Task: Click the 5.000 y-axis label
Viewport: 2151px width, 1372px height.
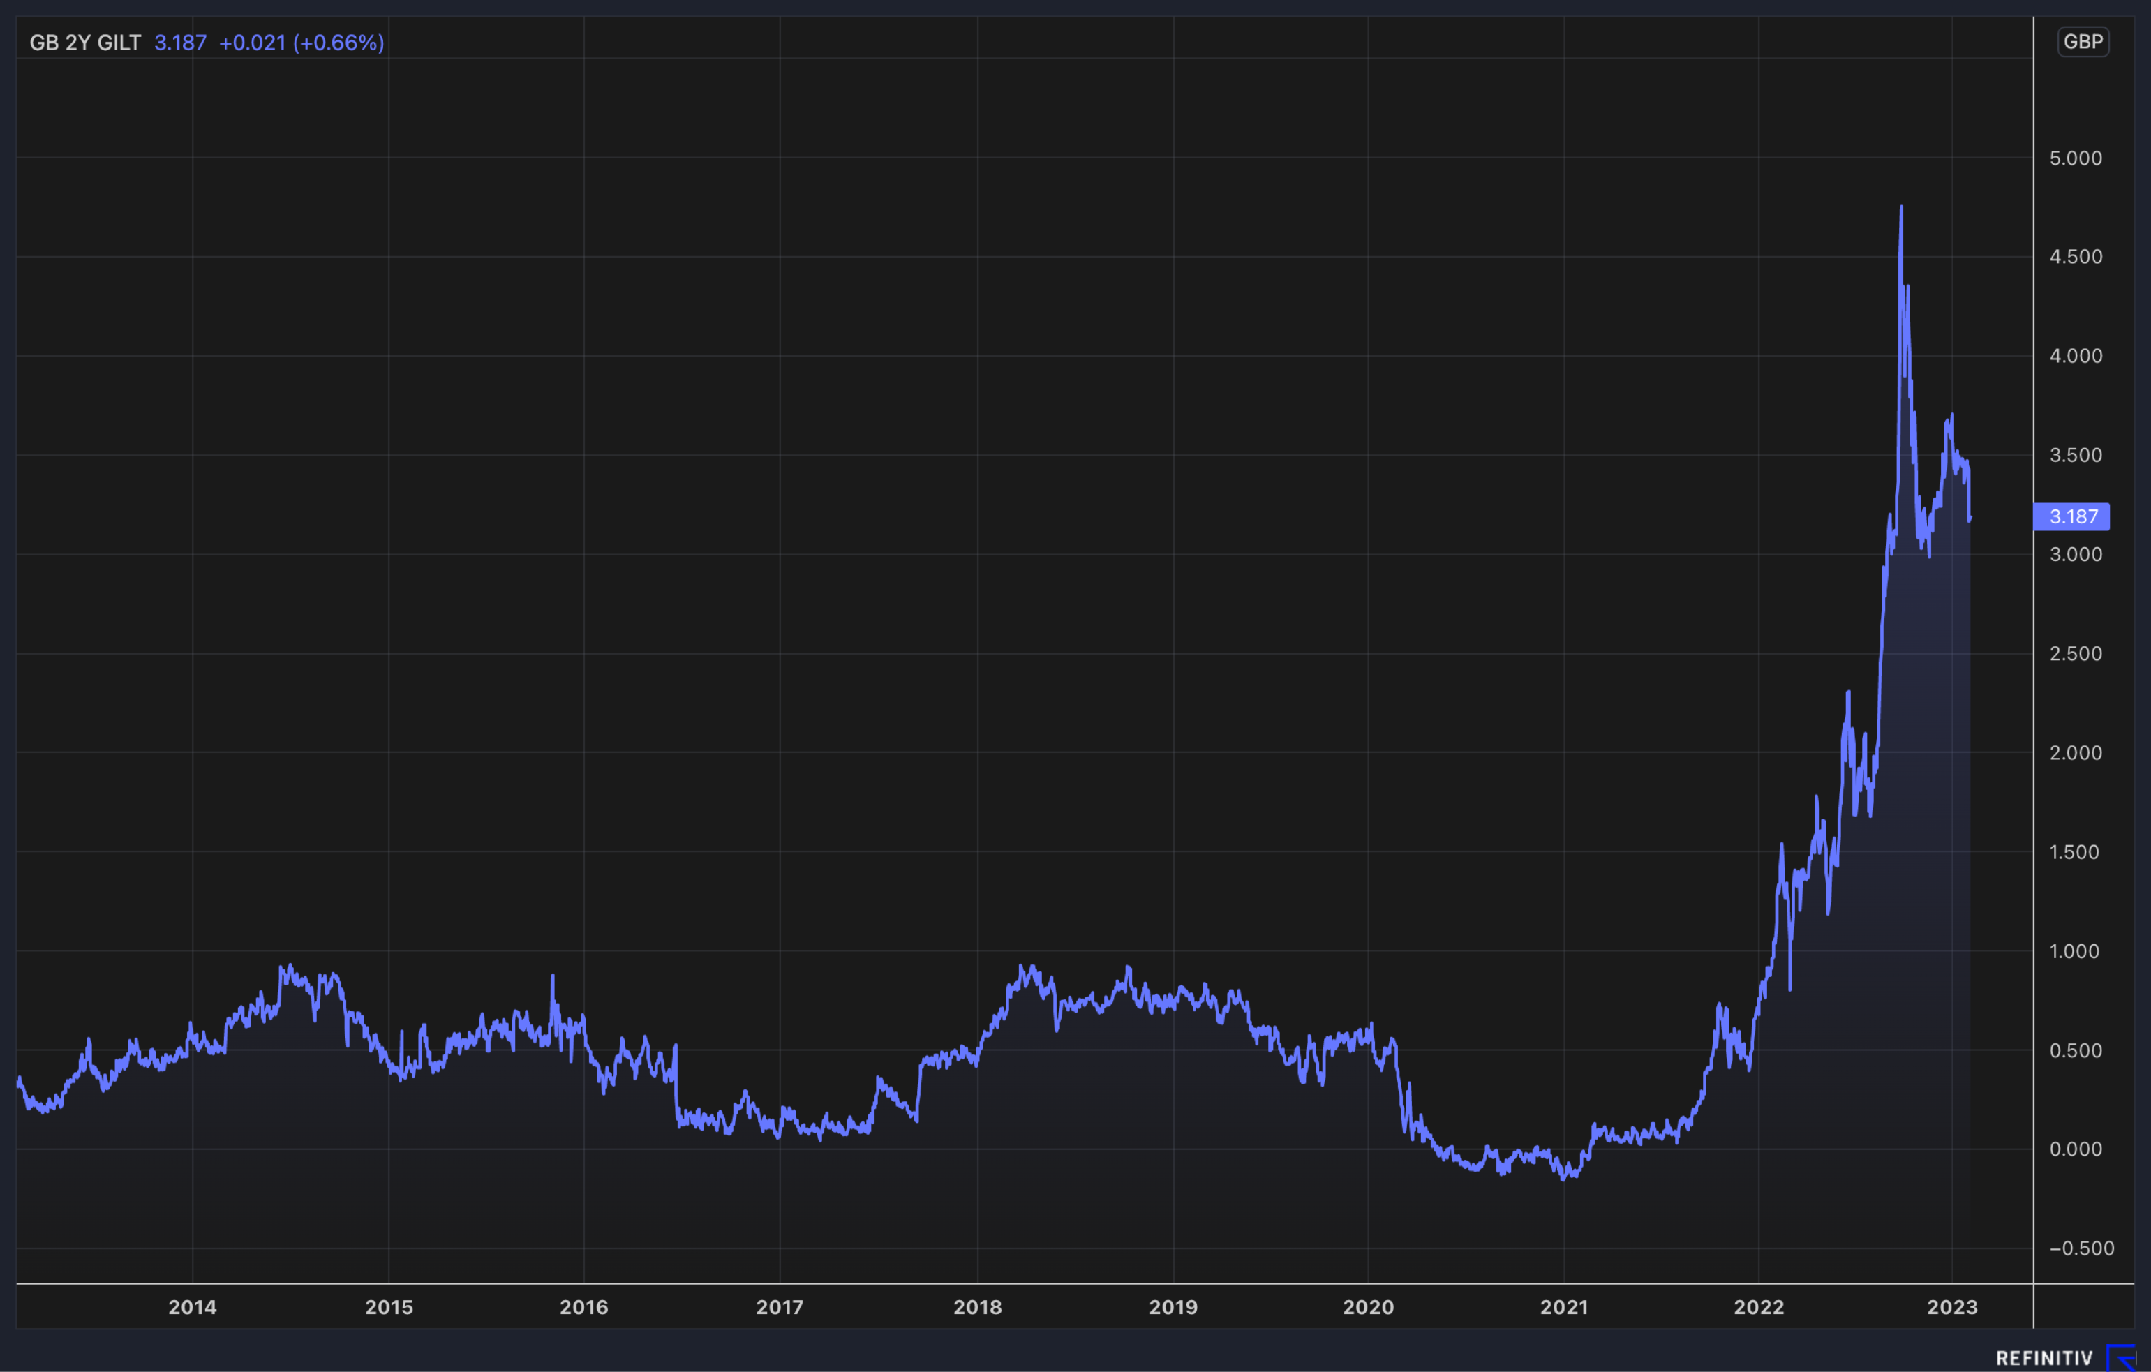Action: tap(2075, 158)
